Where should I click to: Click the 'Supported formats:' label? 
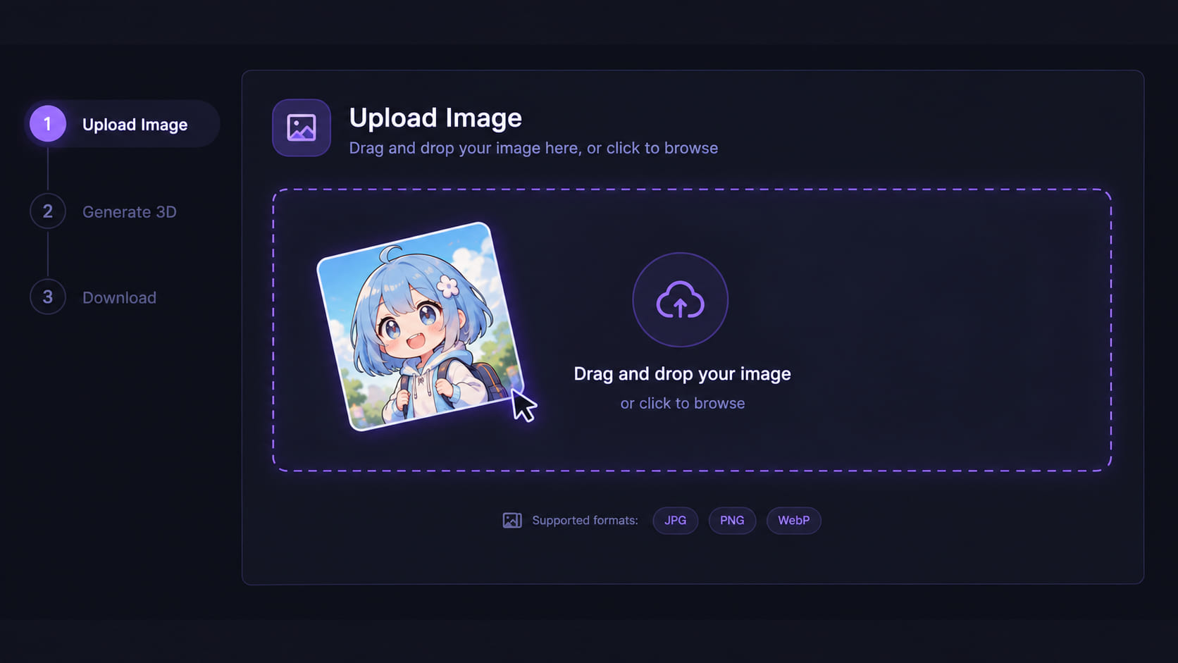tap(585, 521)
